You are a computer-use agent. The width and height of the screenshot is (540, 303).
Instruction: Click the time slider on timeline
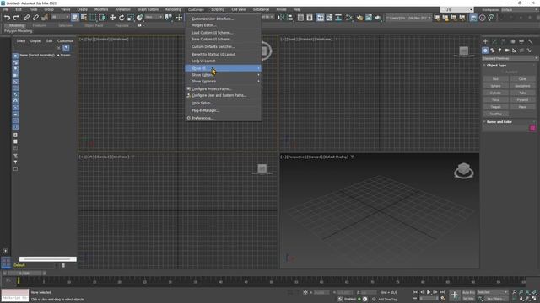[24, 274]
